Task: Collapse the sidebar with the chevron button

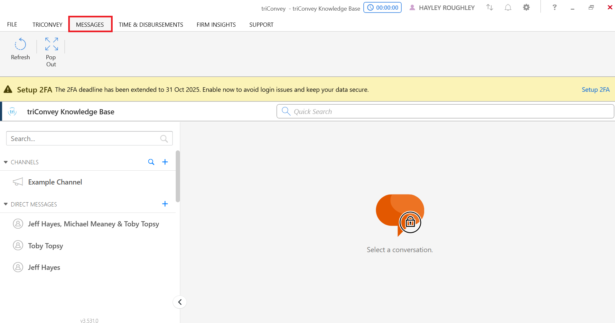Action: pyautogui.click(x=180, y=302)
